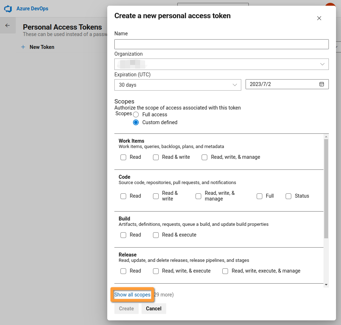Check Release Read checkbox
Image resolution: width=341 pixels, height=325 pixels.
[123, 271]
